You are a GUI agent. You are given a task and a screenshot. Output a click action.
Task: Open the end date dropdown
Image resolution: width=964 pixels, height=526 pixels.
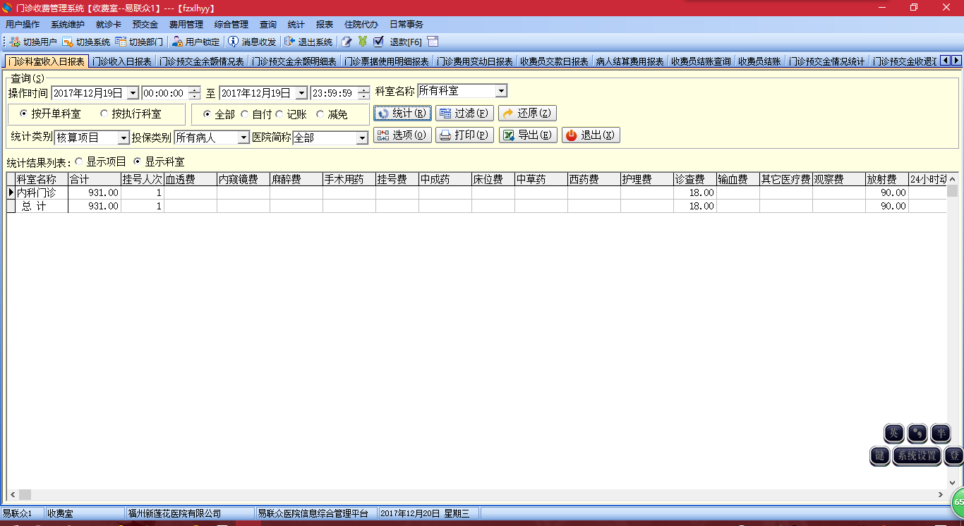(x=301, y=93)
